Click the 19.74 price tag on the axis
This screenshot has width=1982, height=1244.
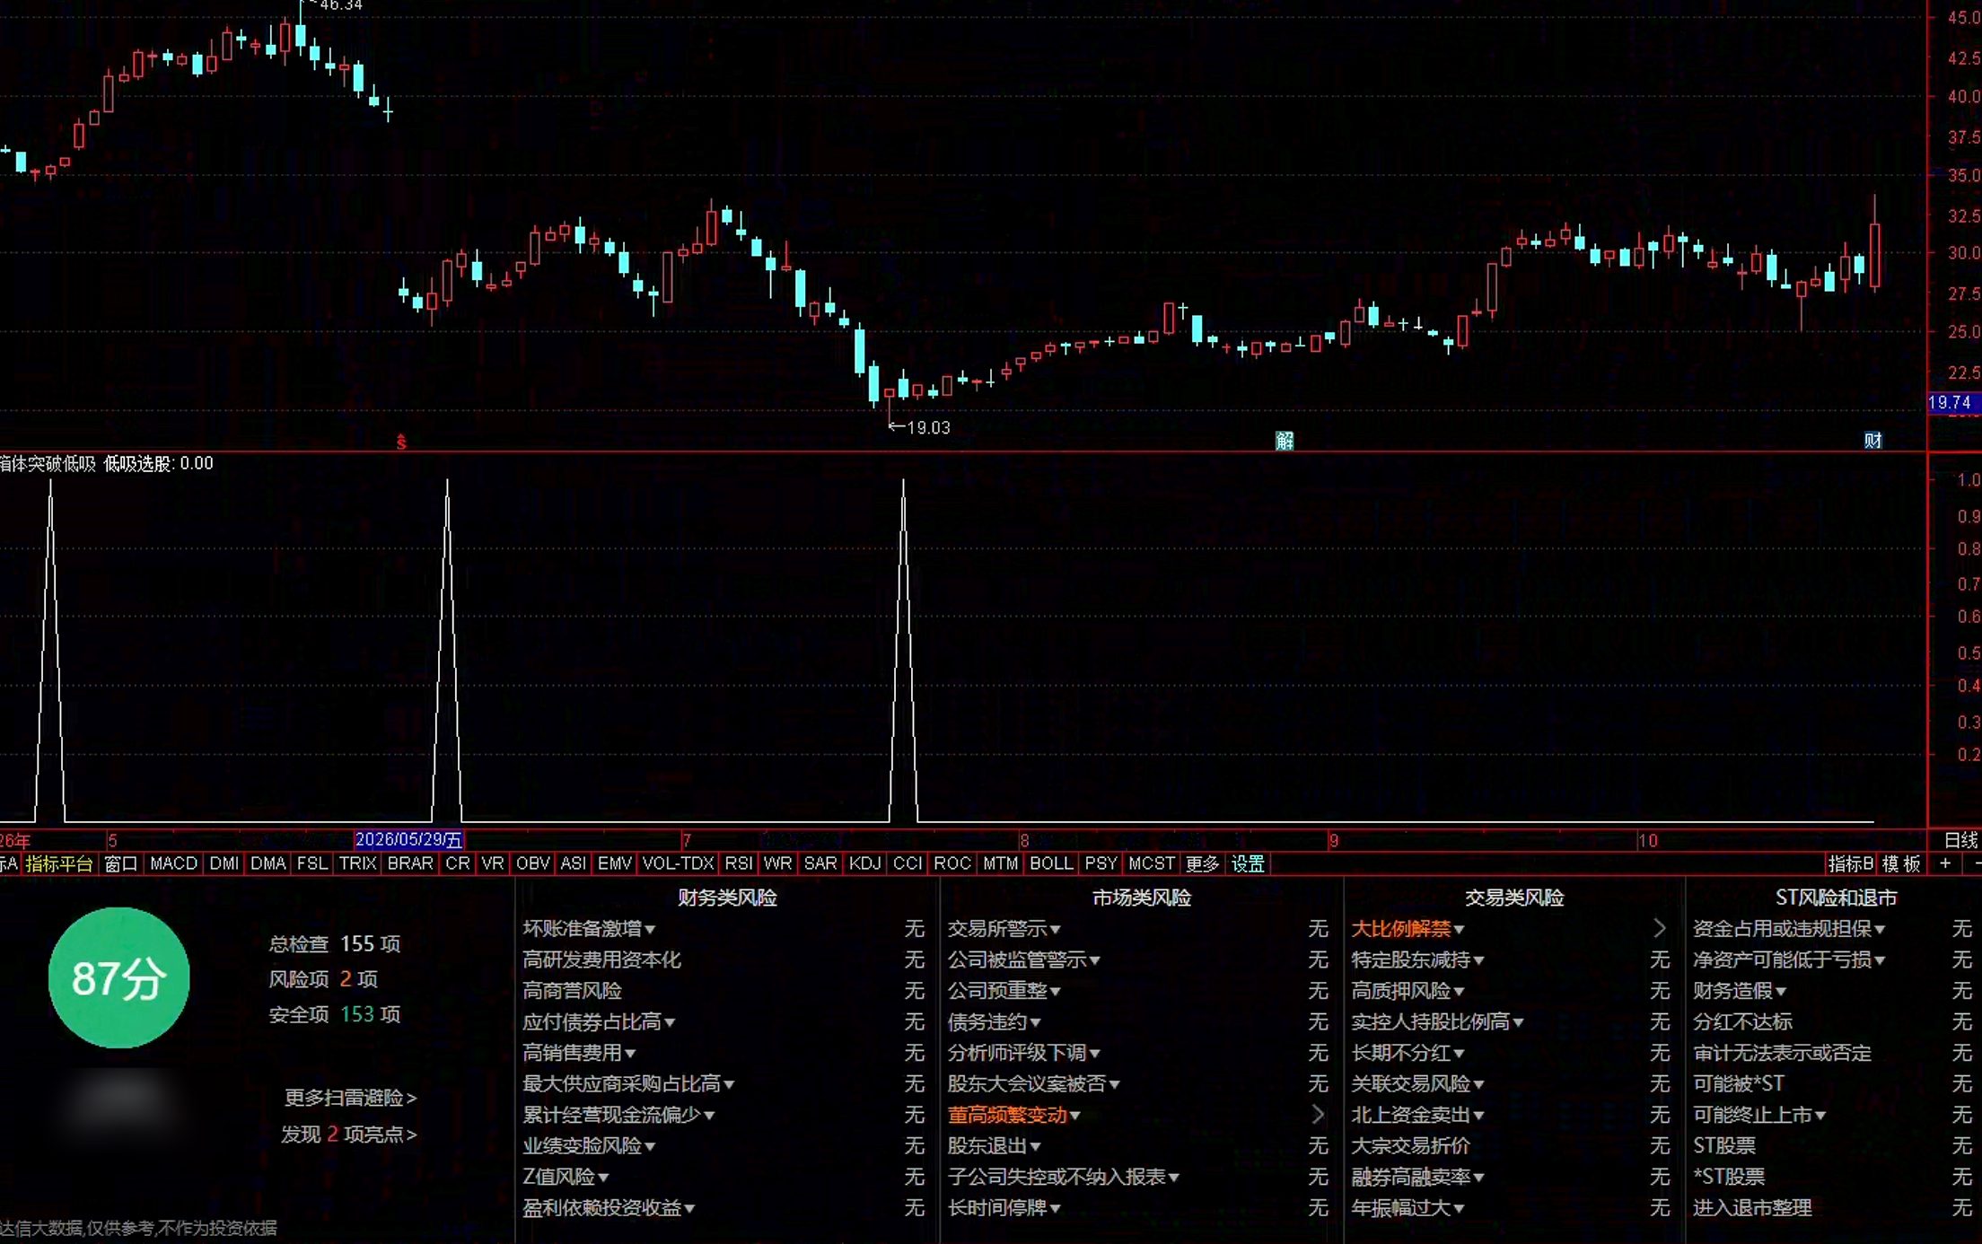[1953, 403]
